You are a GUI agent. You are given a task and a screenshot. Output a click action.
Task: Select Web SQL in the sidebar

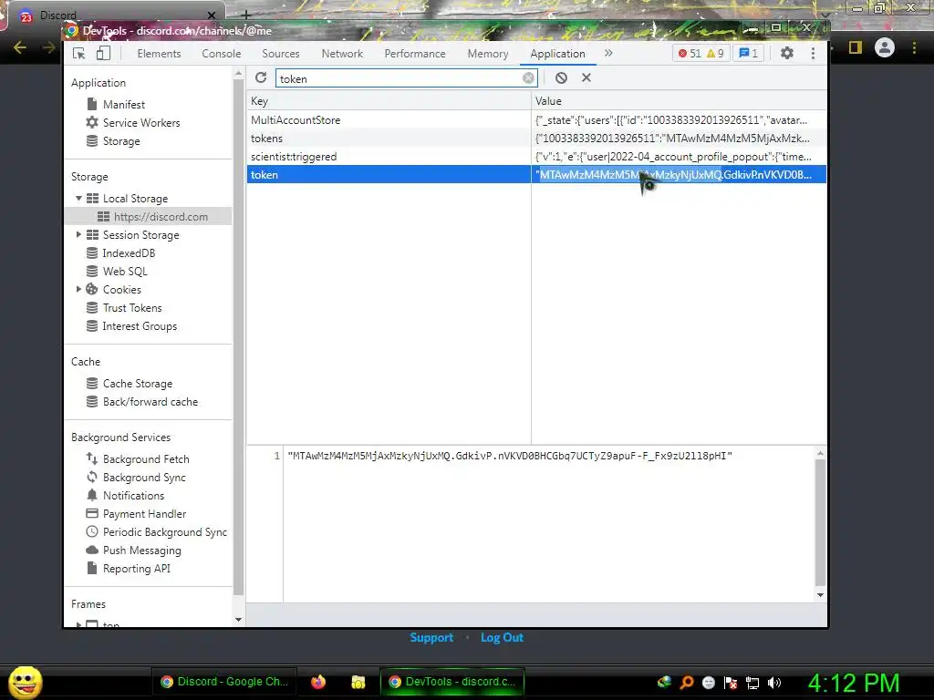click(x=125, y=272)
